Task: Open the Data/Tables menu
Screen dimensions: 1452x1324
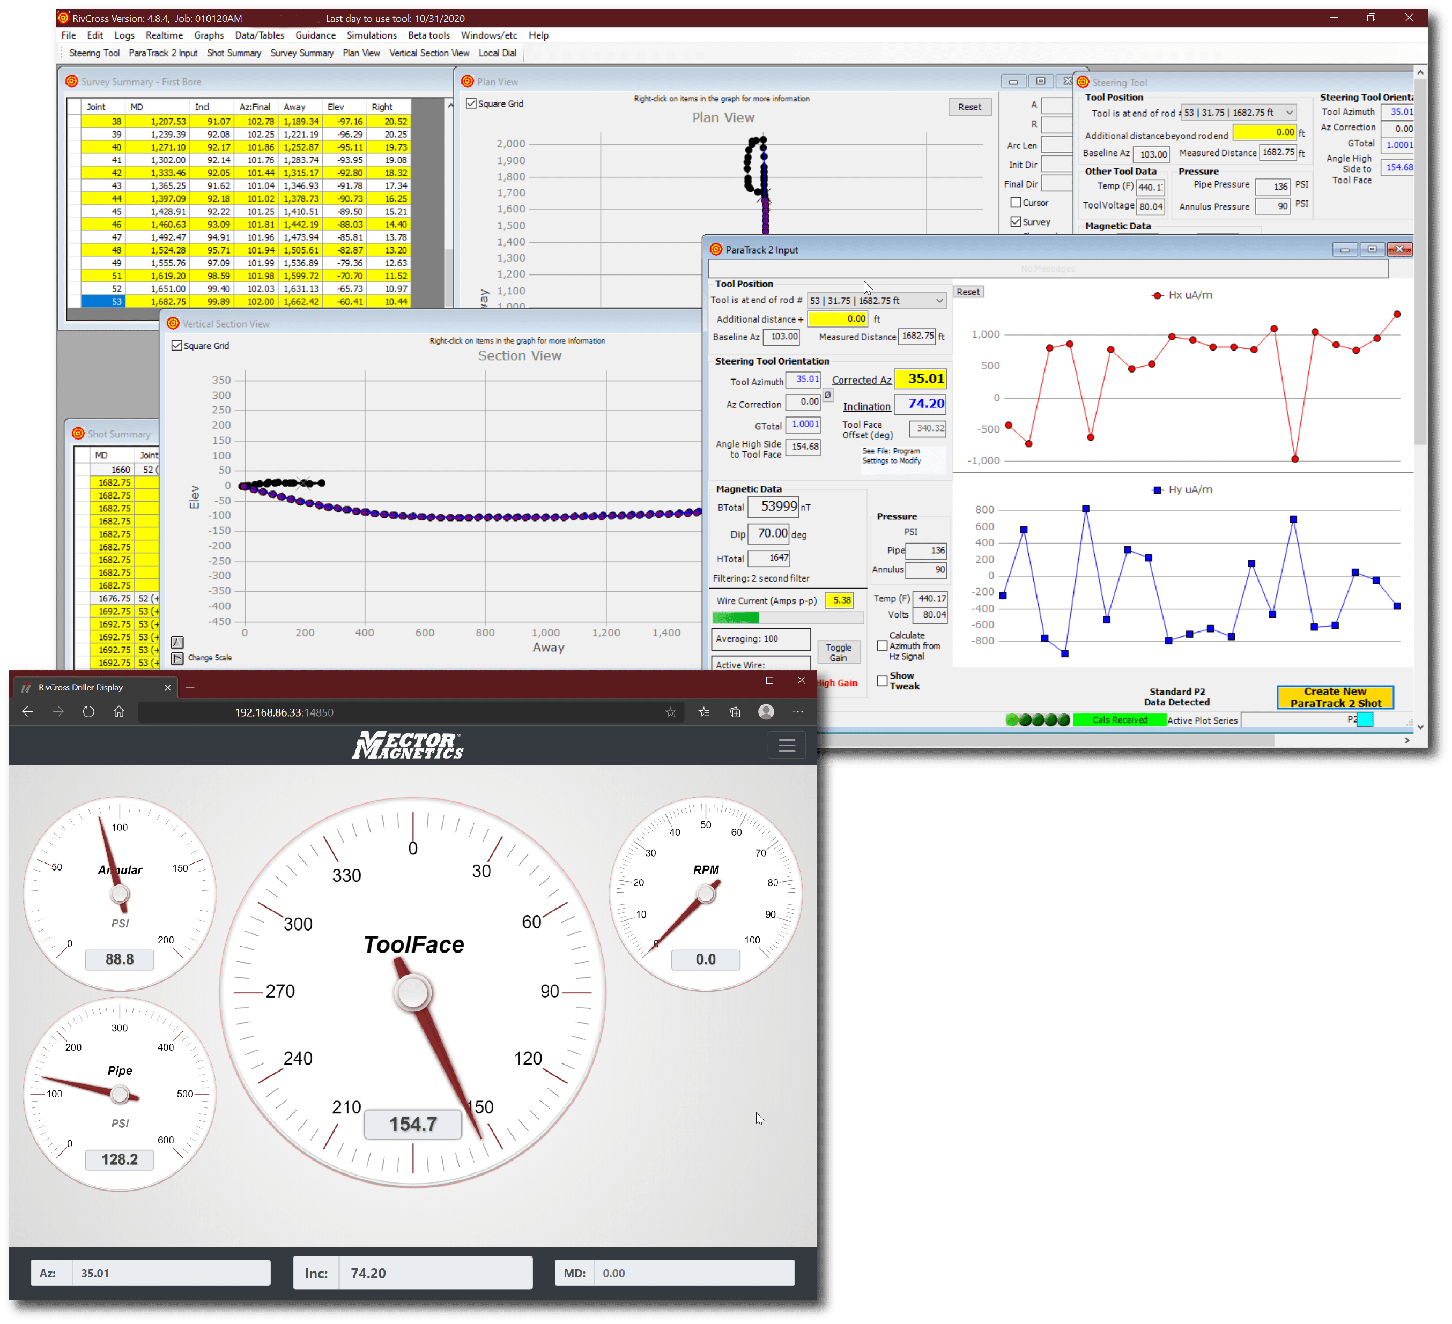Action: pyautogui.click(x=260, y=35)
